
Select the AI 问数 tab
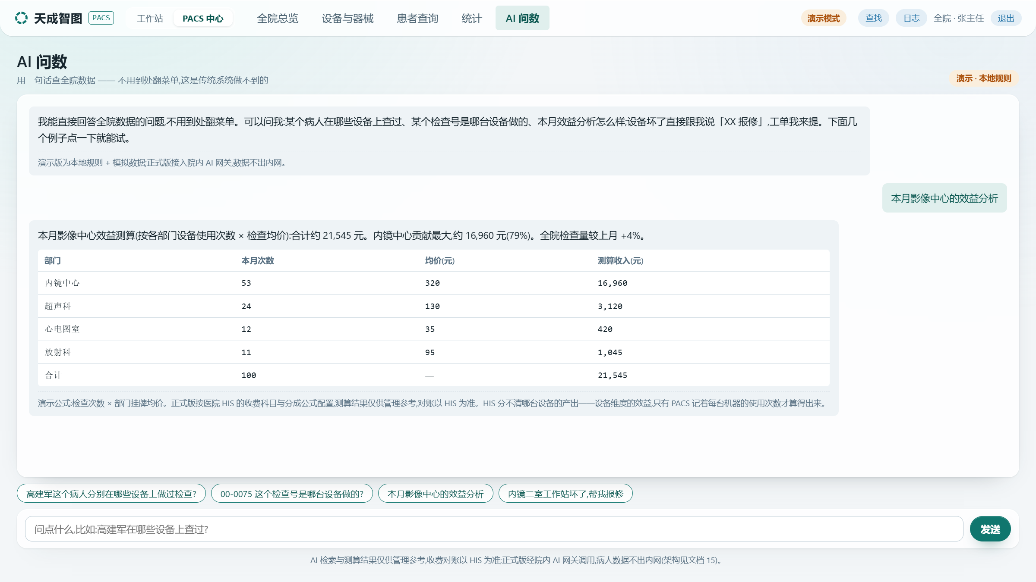click(522, 19)
